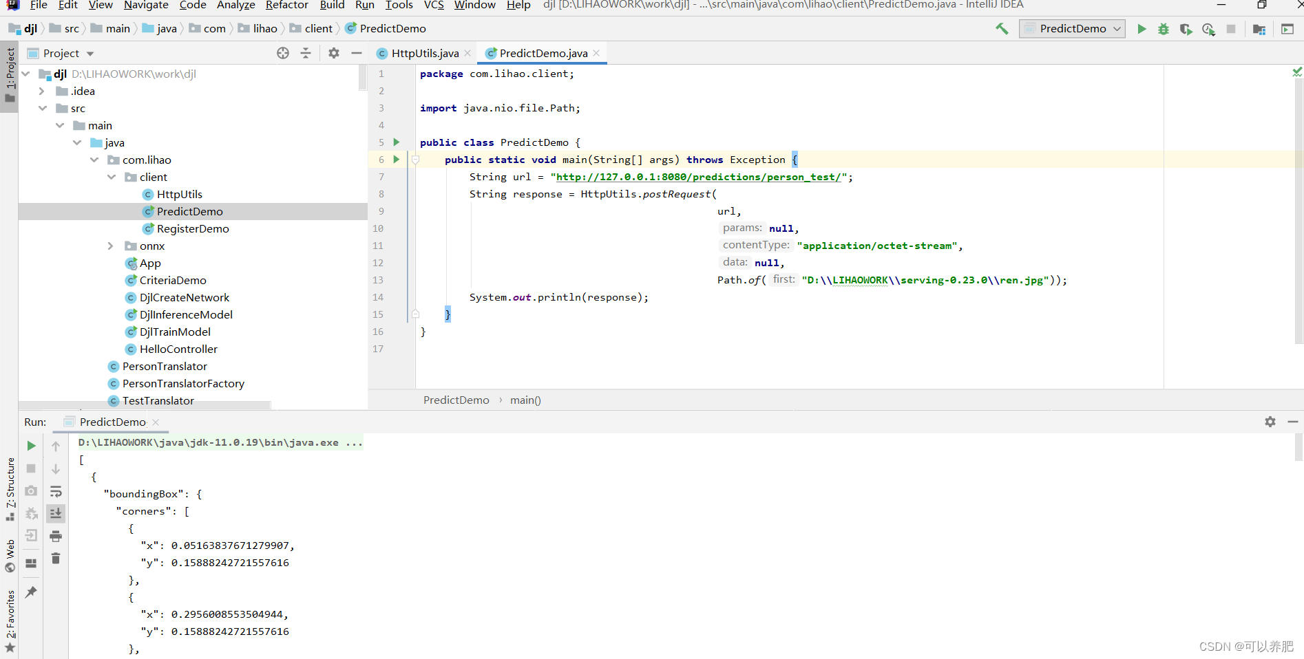Image resolution: width=1304 pixels, height=659 pixels.
Task: Run PredictDemo with coverage
Action: pyautogui.click(x=1186, y=29)
